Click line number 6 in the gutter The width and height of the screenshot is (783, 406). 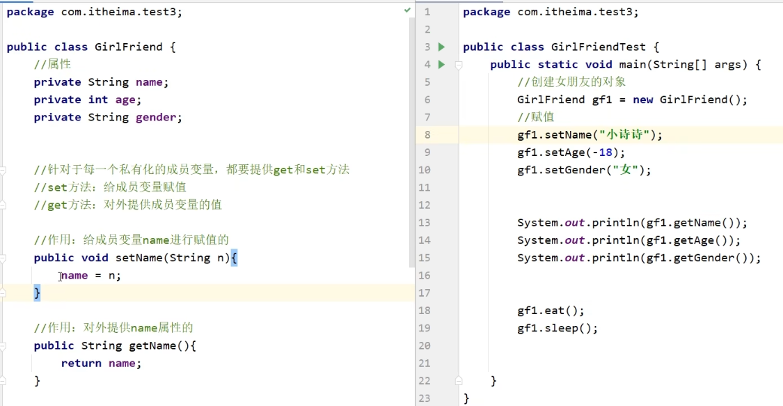tap(427, 100)
